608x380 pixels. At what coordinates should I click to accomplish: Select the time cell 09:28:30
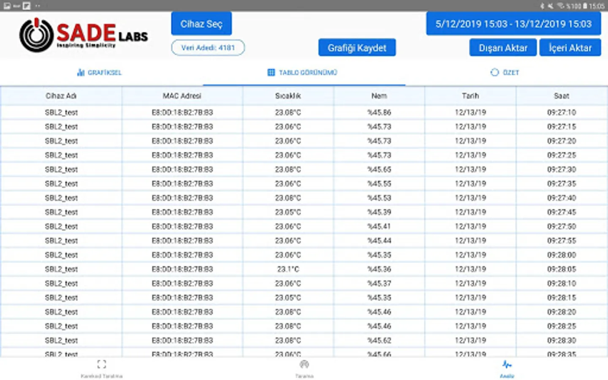pyautogui.click(x=562, y=340)
